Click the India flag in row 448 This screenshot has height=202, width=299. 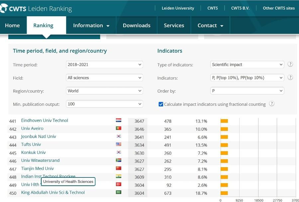point(118,176)
